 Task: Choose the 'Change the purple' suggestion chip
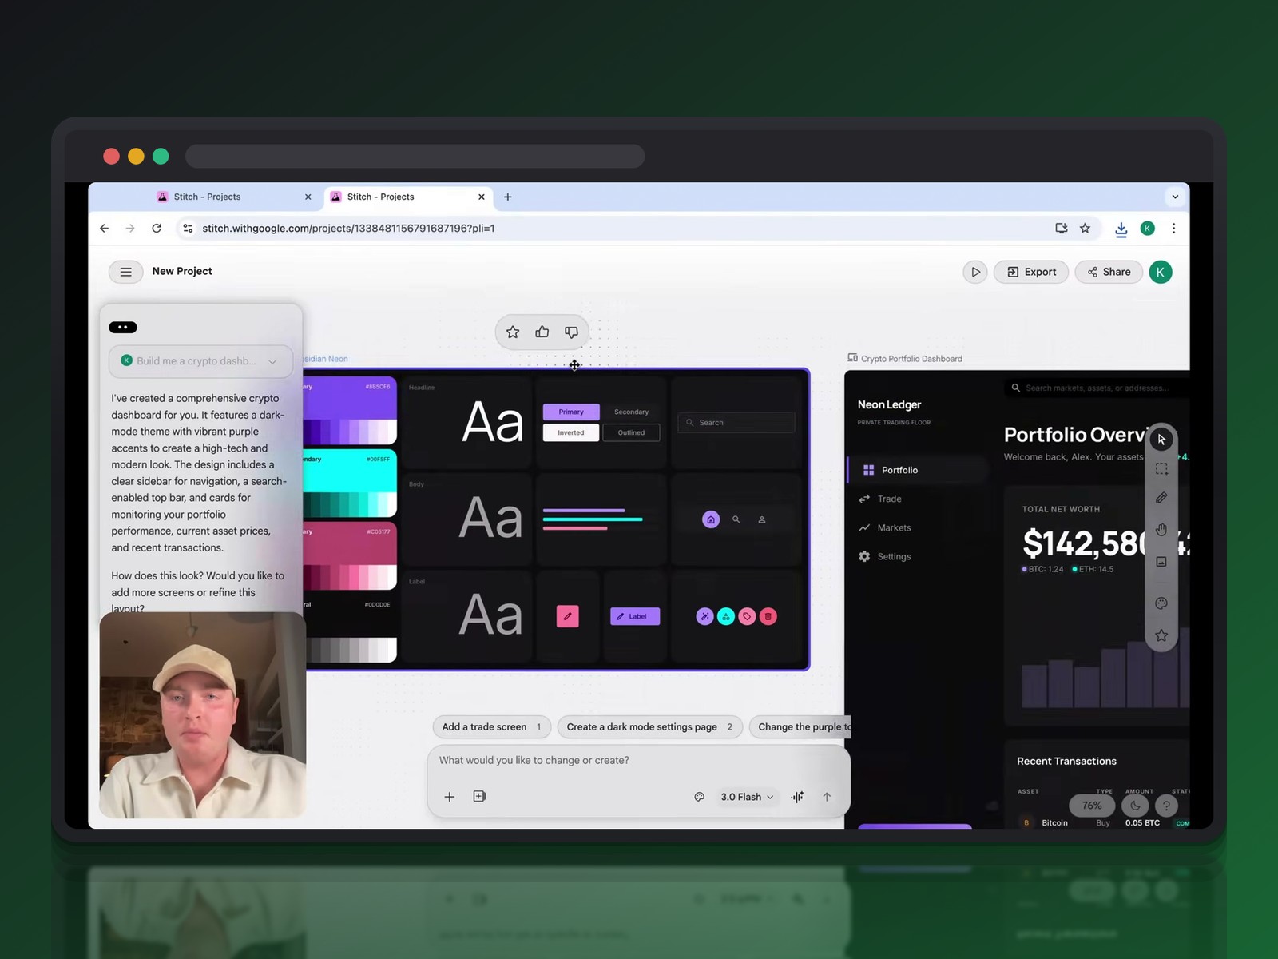800,726
